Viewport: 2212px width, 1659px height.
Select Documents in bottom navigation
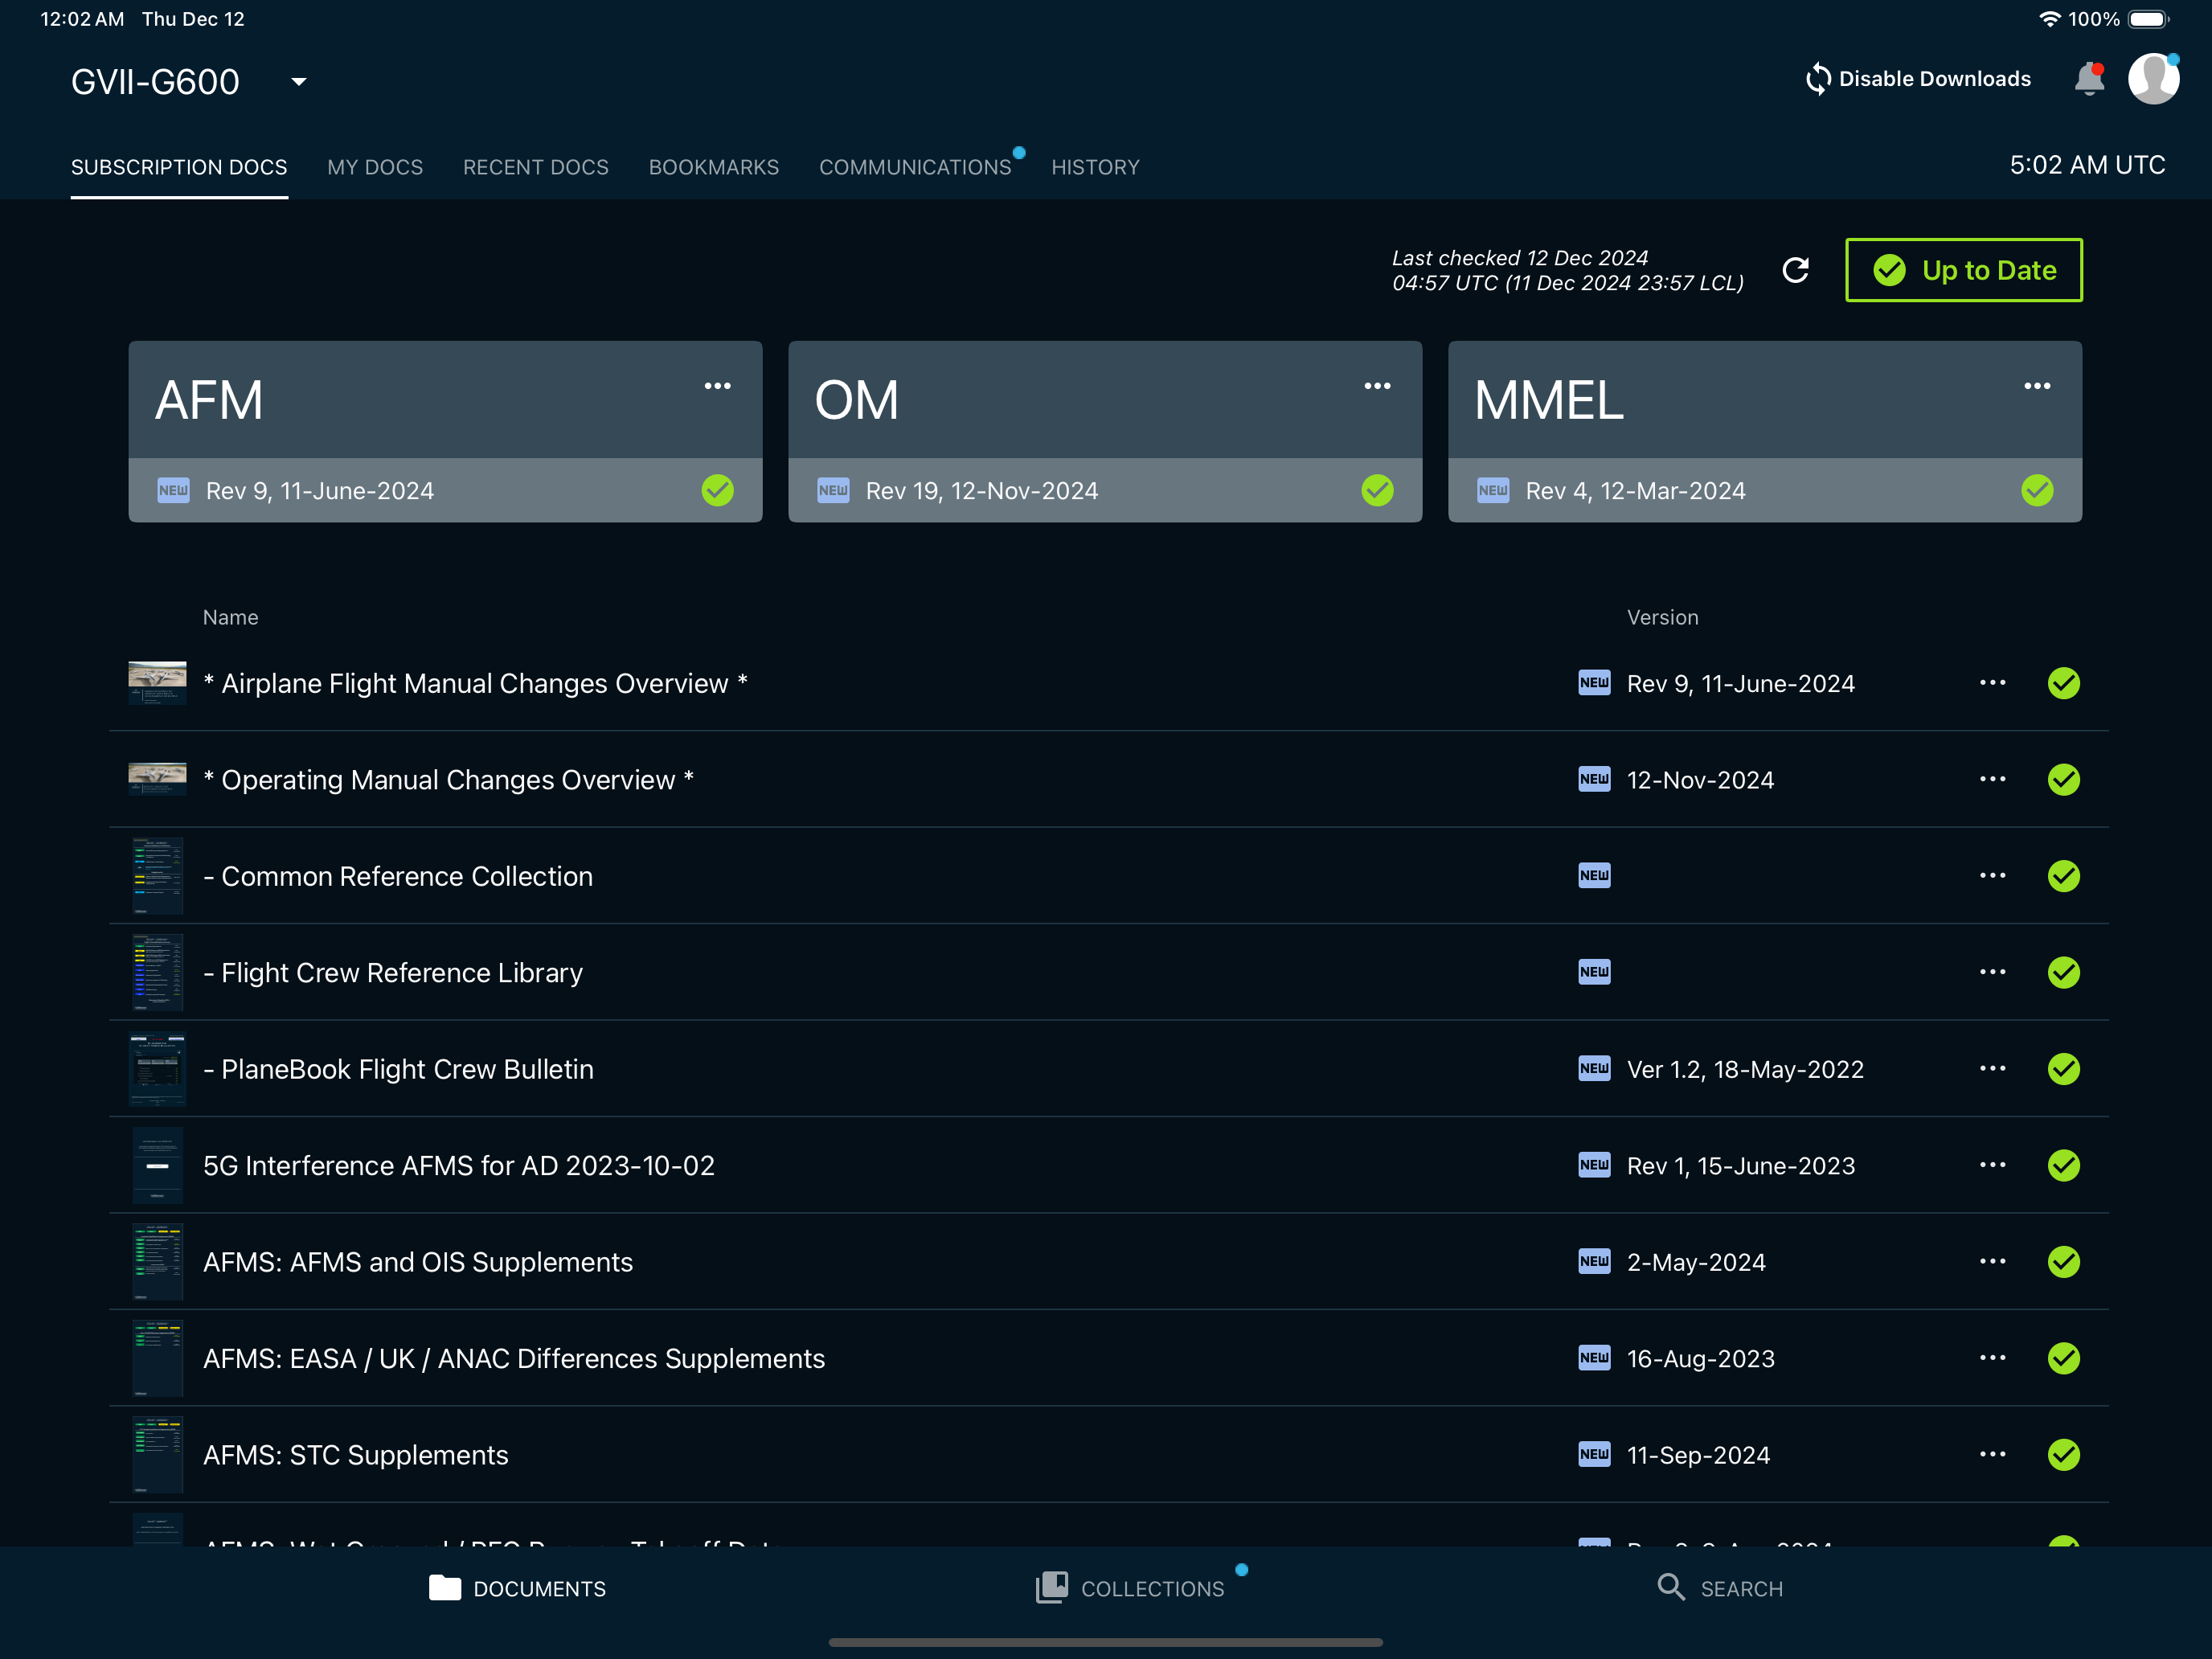pos(517,1588)
